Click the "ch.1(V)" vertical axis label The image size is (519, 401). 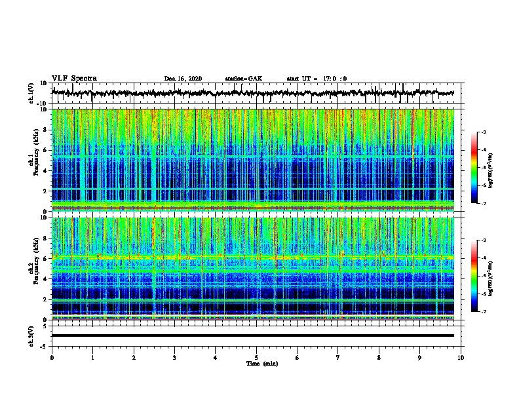tap(31, 93)
